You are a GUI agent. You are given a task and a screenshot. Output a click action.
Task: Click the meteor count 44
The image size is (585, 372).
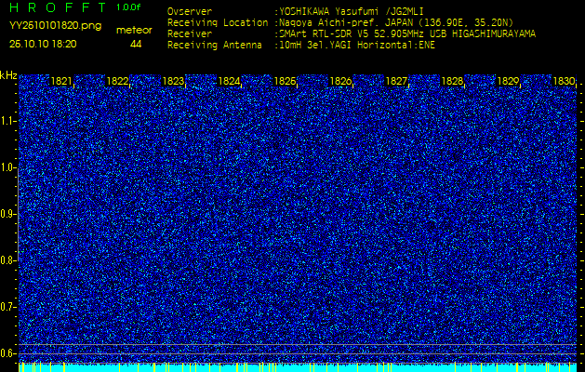pos(136,45)
